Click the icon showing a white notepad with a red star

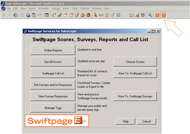71,15
